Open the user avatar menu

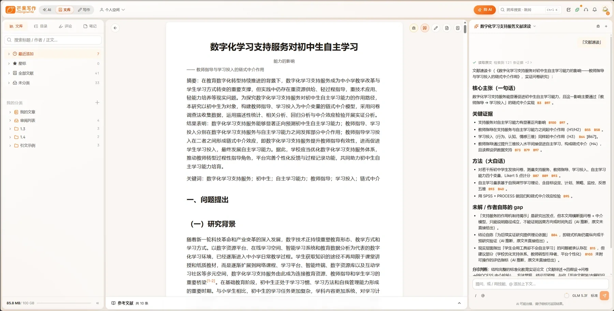click(x=605, y=10)
